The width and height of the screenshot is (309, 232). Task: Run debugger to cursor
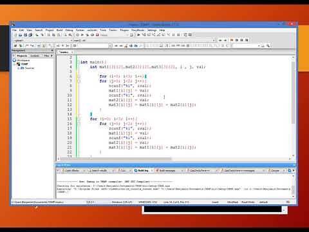[x=144, y=35]
